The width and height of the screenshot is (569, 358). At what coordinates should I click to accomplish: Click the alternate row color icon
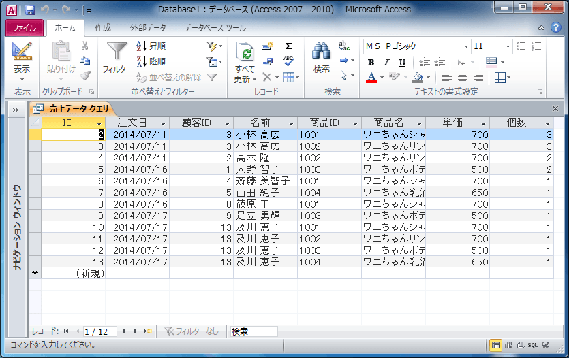[491, 62]
